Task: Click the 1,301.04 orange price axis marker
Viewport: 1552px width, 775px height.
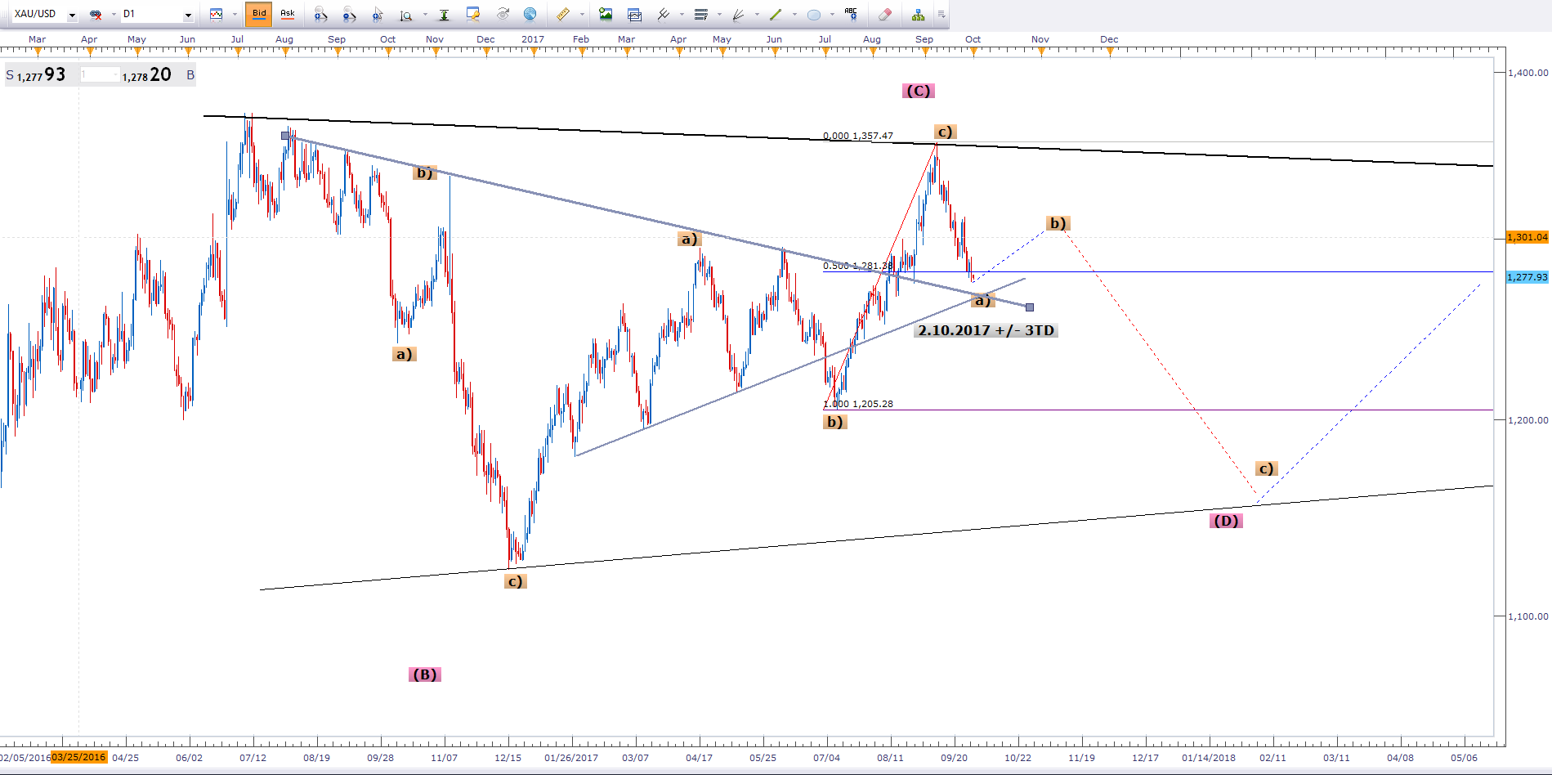Action: tap(1527, 237)
